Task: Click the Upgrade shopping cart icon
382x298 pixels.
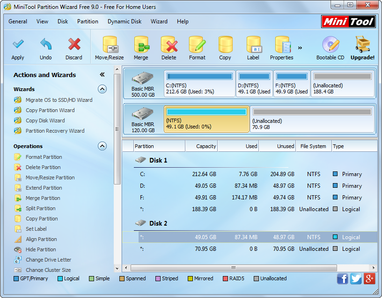Action: pyautogui.click(x=362, y=49)
